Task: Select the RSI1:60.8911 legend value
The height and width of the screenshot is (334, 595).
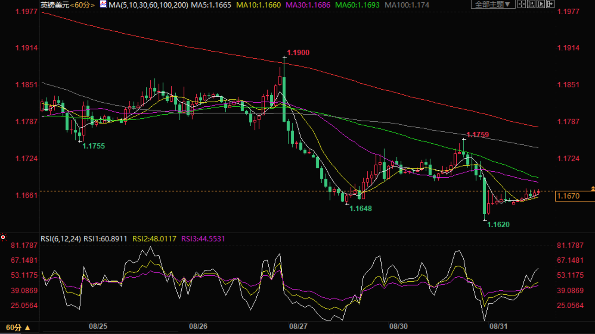Action: pos(105,239)
